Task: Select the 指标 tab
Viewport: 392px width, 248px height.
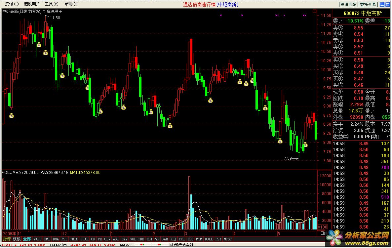Action: tap(7, 239)
